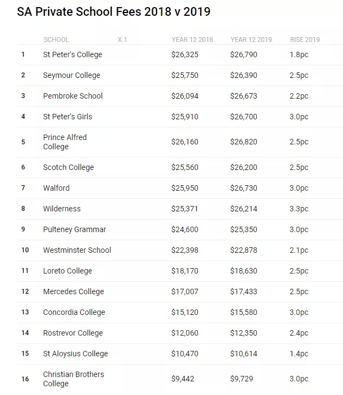Click St Peter's Girls name
343x395 pixels.
coord(68,117)
